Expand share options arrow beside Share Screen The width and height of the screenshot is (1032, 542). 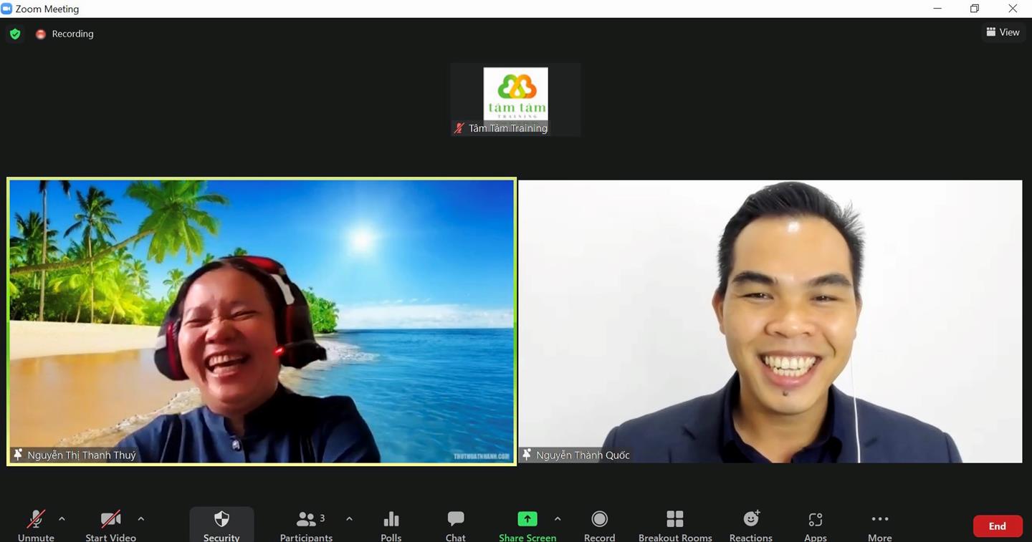pos(558,518)
